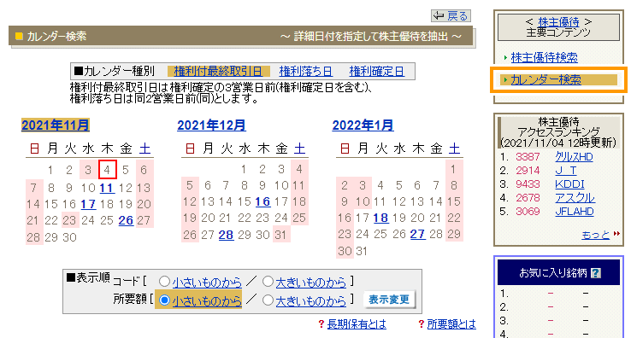Select November 11 in calendar

tap(107, 188)
